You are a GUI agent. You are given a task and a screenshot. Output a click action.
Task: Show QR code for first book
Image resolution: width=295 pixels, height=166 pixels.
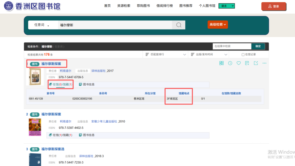(222, 63)
